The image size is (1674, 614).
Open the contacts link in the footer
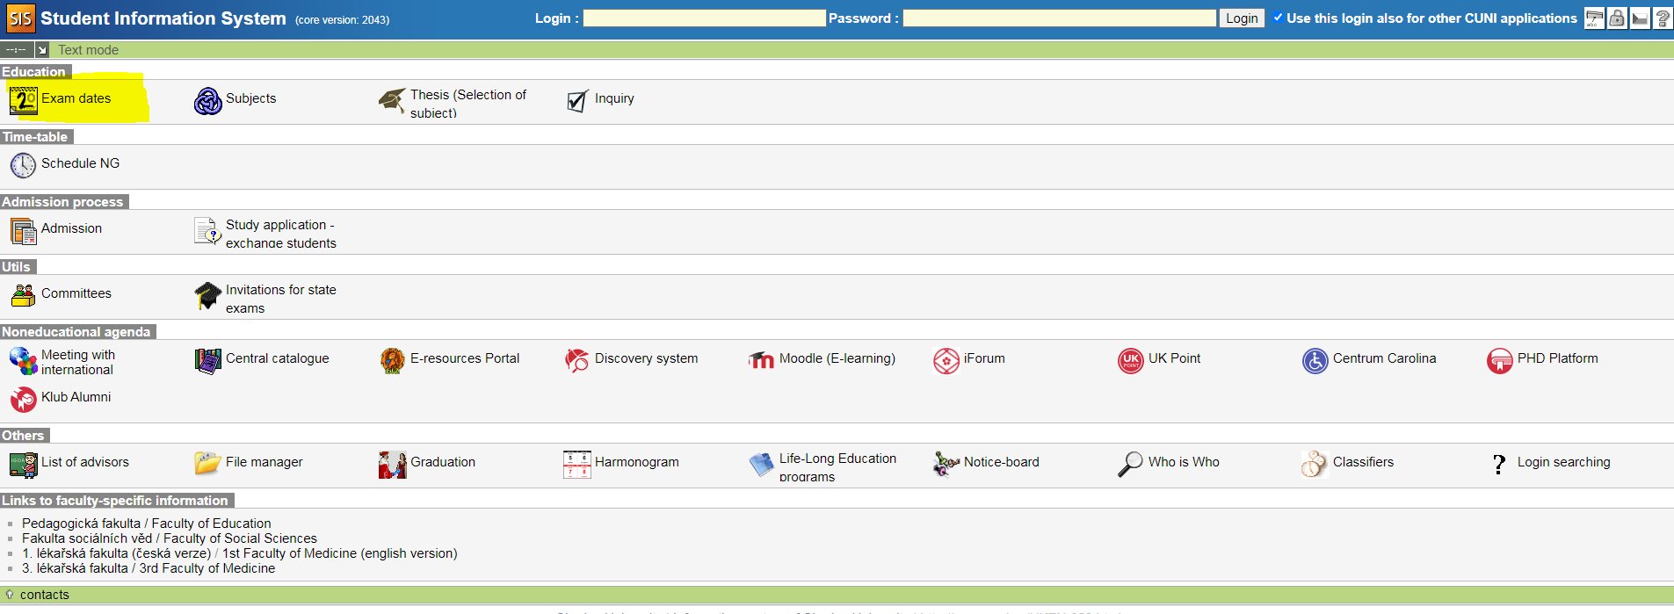pos(44,595)
